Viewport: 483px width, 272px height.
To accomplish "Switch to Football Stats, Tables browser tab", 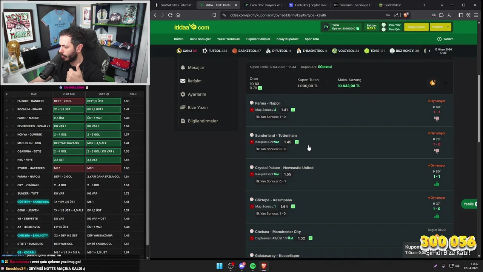I will (173, 5).
